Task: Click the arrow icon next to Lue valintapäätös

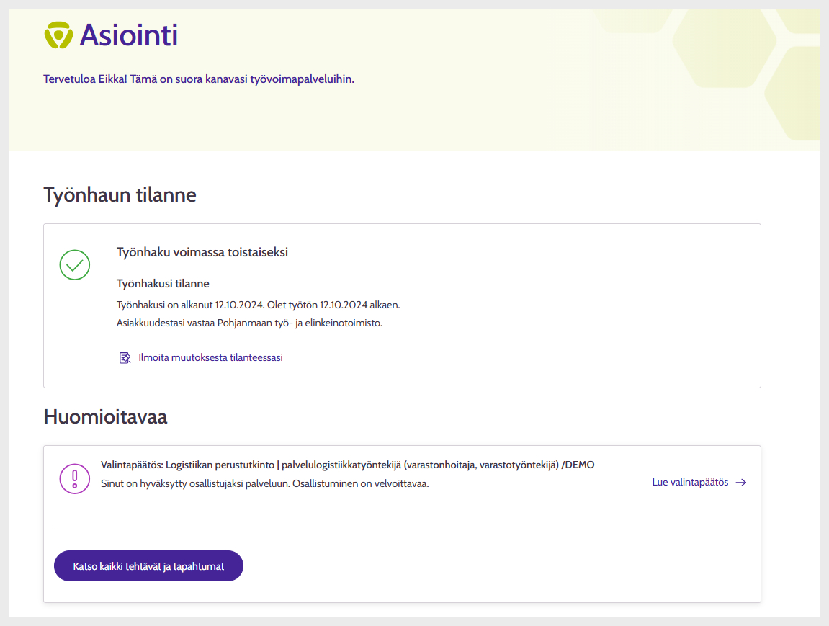Action: (741, 483)
